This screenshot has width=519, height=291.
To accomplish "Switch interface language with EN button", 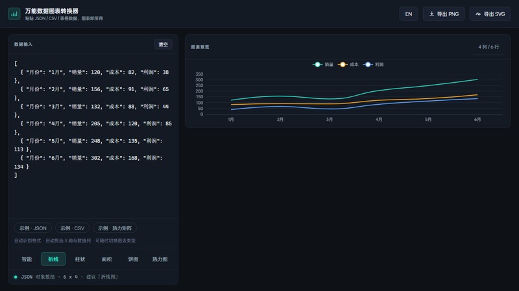I will (x=409, y=14).
